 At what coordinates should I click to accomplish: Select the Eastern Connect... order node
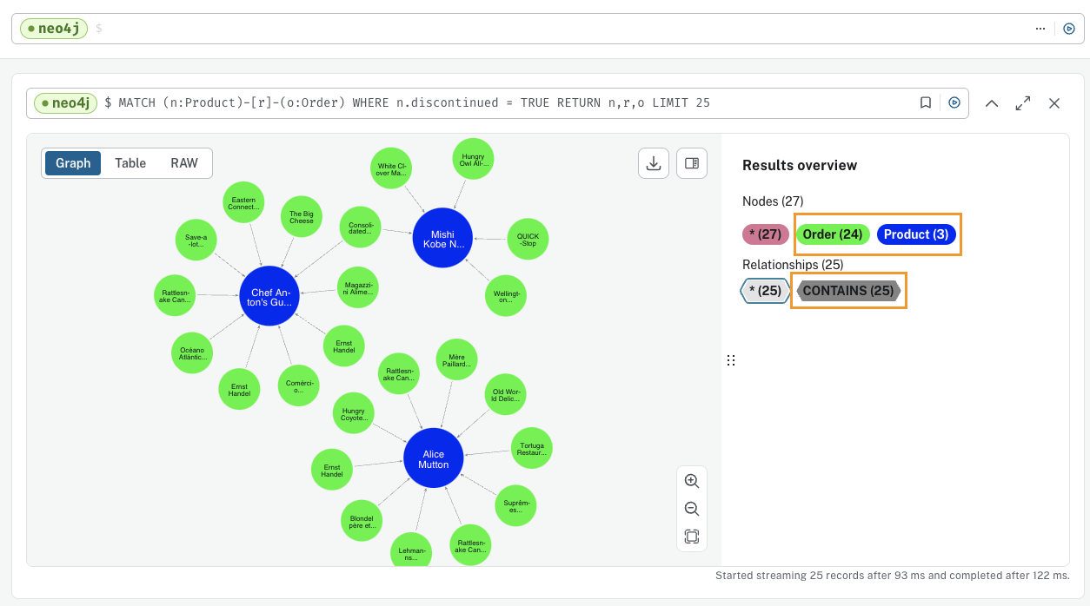[243, 203]
